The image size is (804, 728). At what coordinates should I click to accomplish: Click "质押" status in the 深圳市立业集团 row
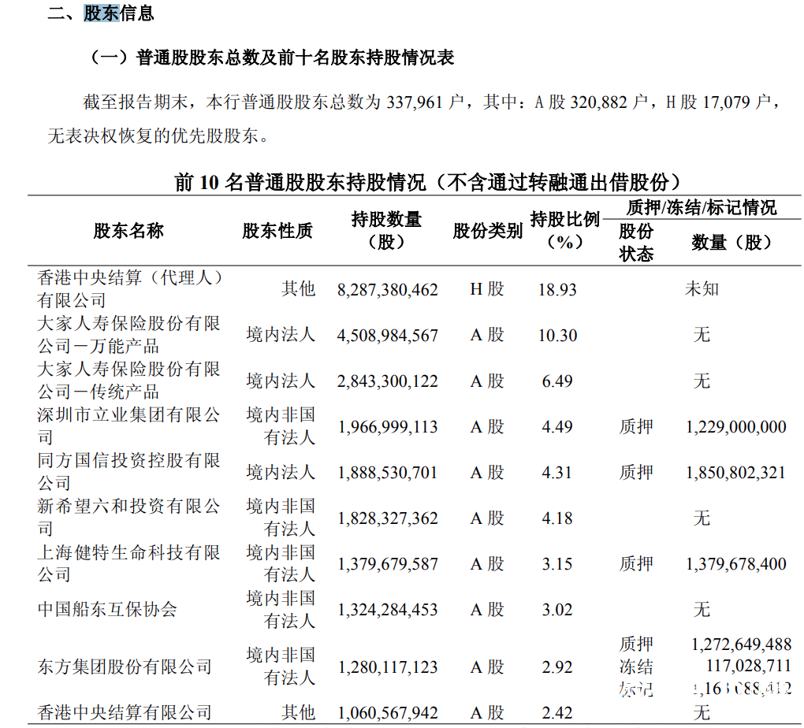[636, 426]
